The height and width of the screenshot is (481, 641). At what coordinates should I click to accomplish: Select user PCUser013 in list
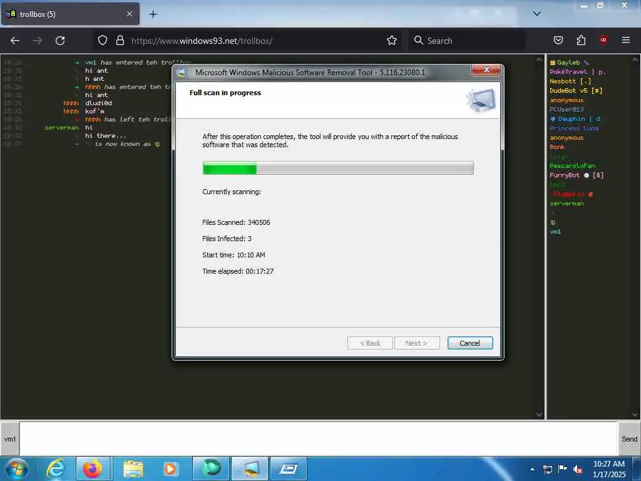(567, 110)
